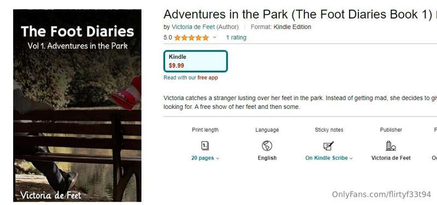Click the English language value
This screenshot has width=437, height=205.
coord(267,158)
